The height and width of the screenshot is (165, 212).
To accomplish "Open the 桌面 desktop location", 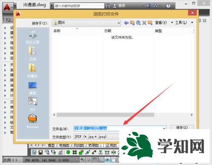I will 33,88.
